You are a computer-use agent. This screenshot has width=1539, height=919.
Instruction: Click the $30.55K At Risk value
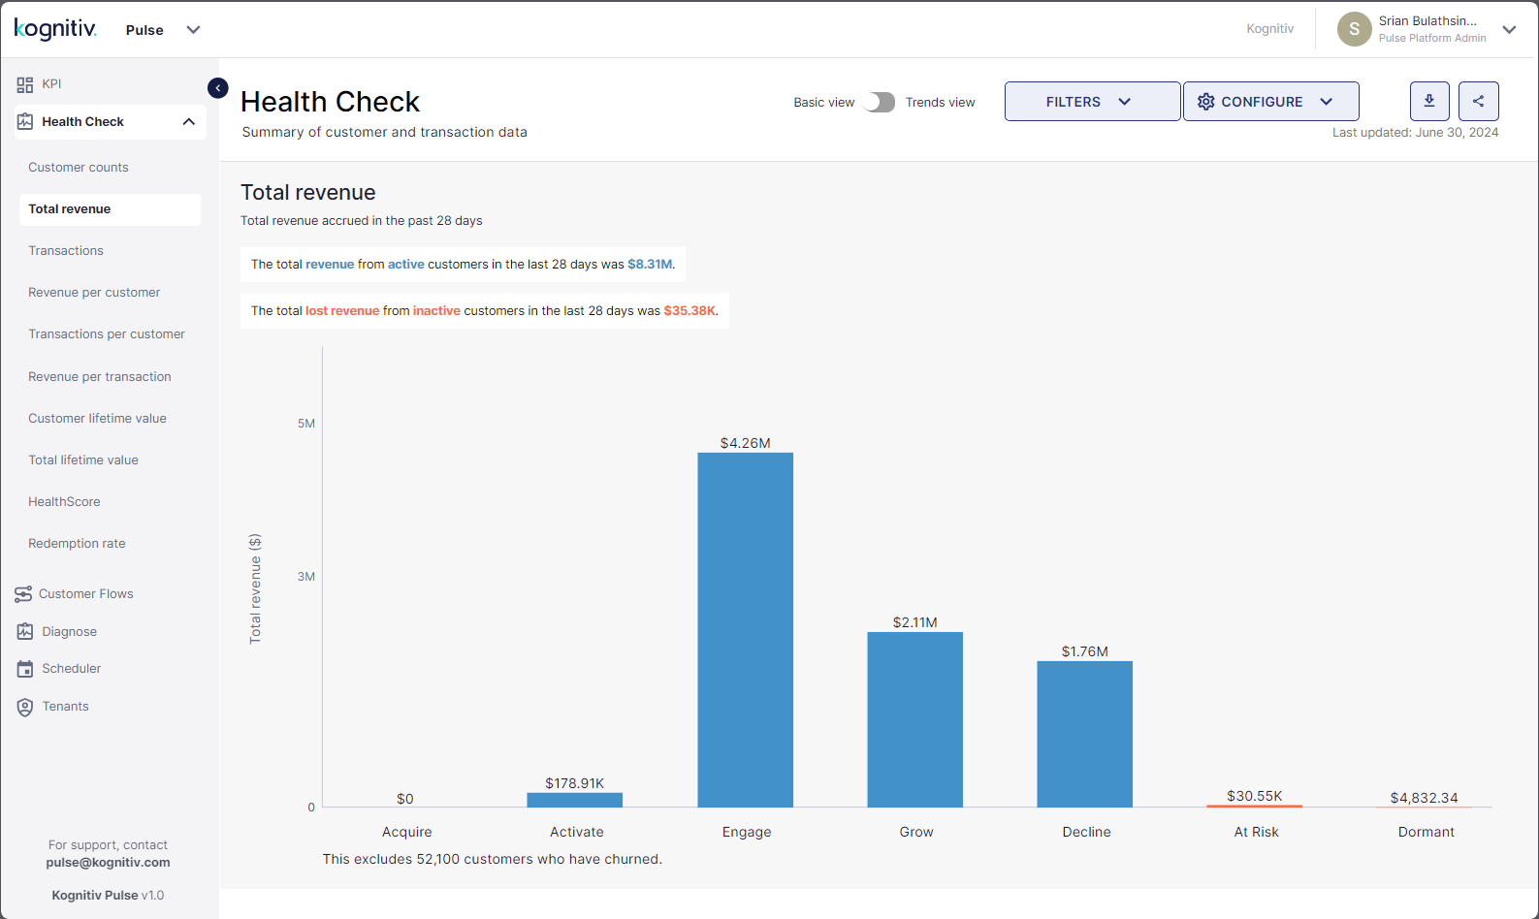point(1255,796)
